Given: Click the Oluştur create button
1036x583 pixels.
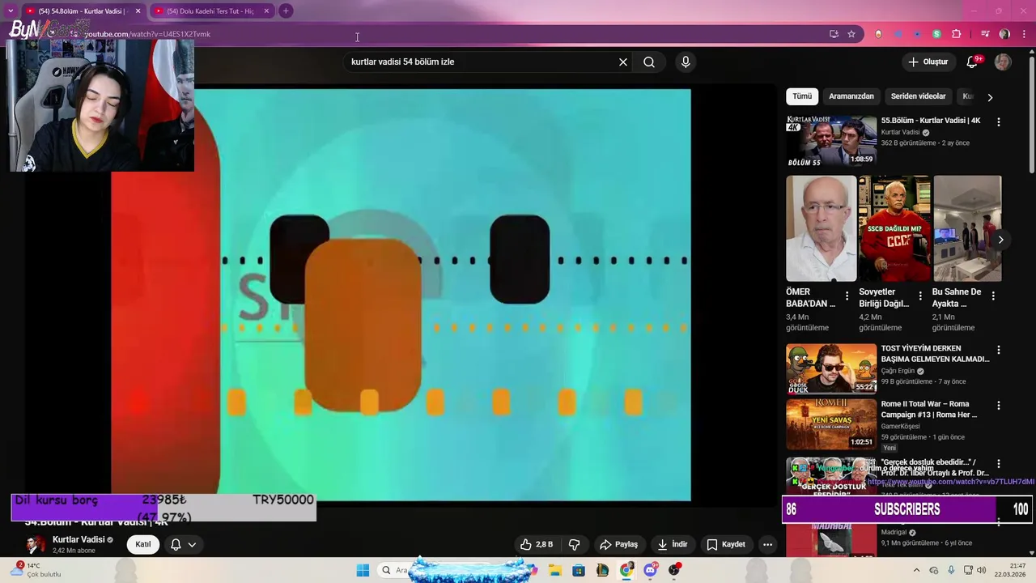Looking at the screenshot, I should 928,62.
